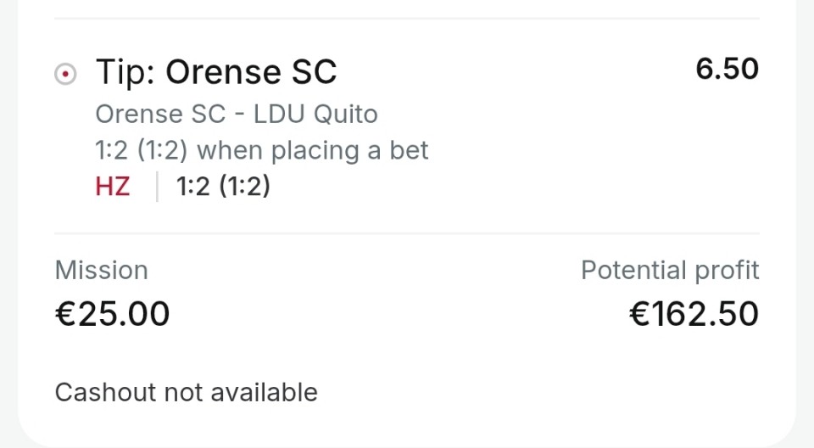Tap the 'when placing a bet' text
The image size is (814, 448).
312,150
